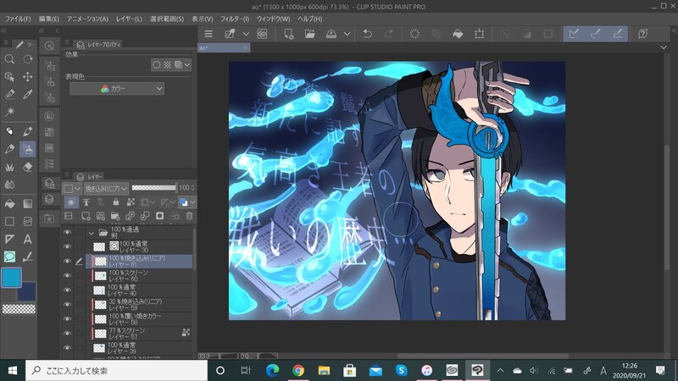Image resolution: width=678 pixels, height=381 pixels.
Task: Create new layer folder icon
Action: coord(115,216)
